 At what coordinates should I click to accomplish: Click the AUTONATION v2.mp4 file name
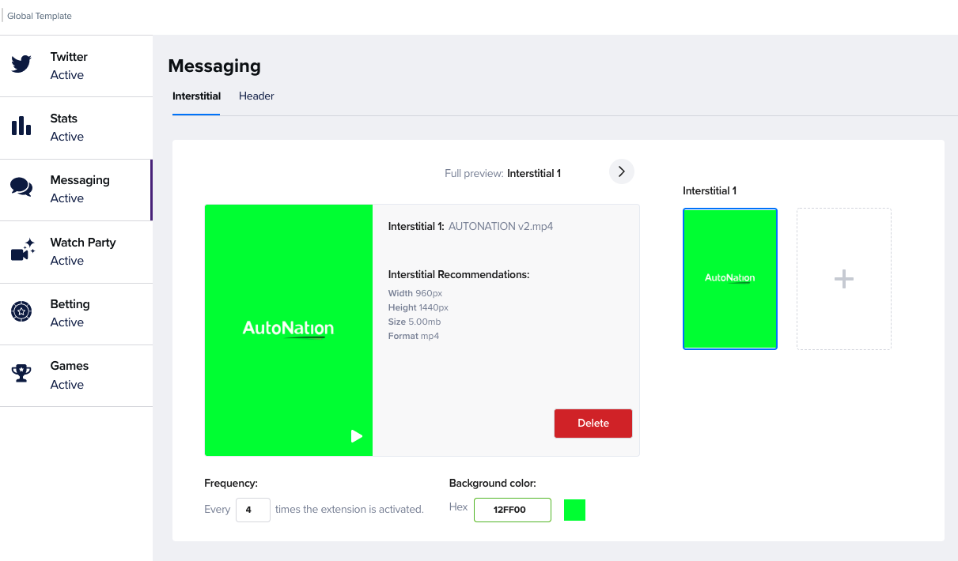pyautogui.click(x=501, y=226)
